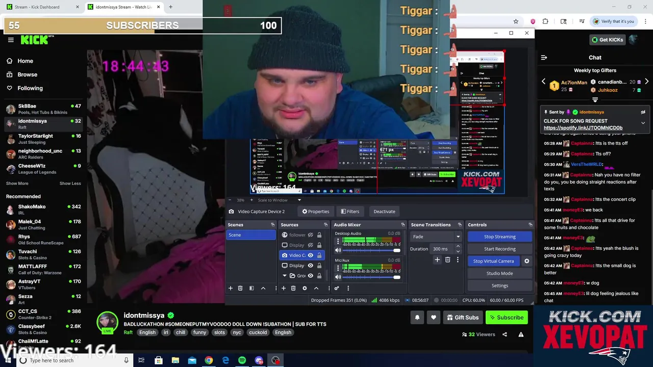Mute Desktop Audio speaker icon

pos(338,250)
